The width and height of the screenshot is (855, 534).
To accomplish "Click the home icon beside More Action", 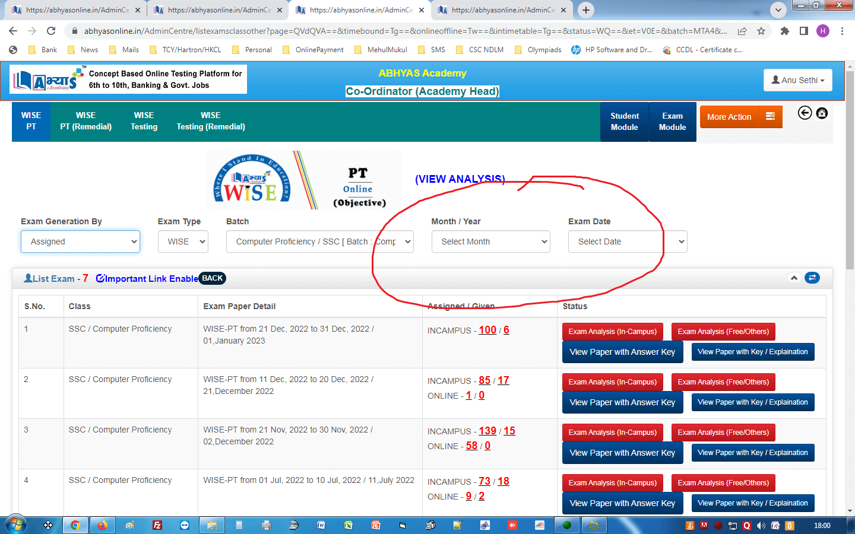I will tap(822, 113).
